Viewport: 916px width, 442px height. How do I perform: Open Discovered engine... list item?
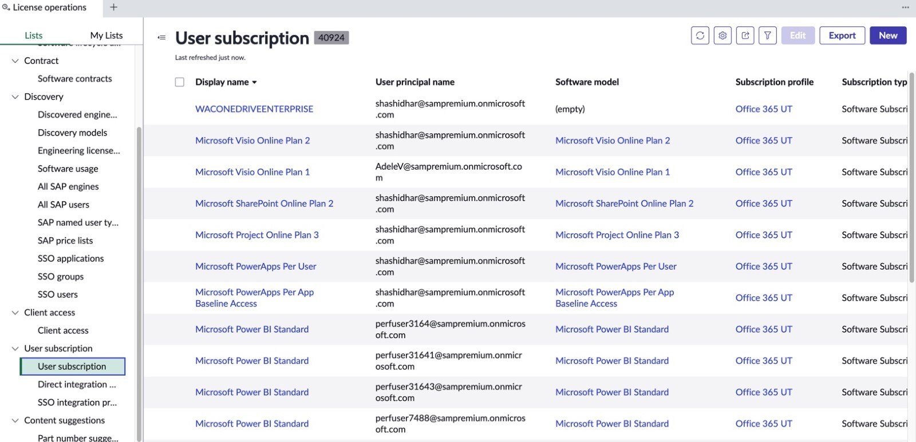[x=77, y=115]
